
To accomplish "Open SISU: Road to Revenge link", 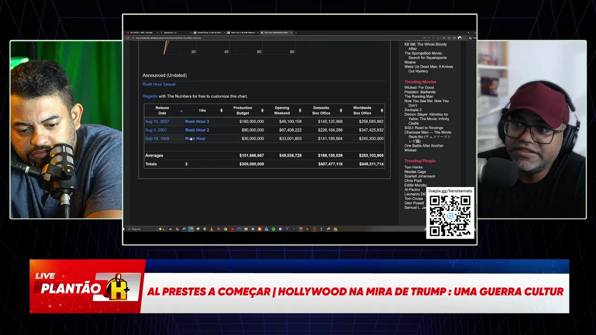I will click(x=424, y=128).
